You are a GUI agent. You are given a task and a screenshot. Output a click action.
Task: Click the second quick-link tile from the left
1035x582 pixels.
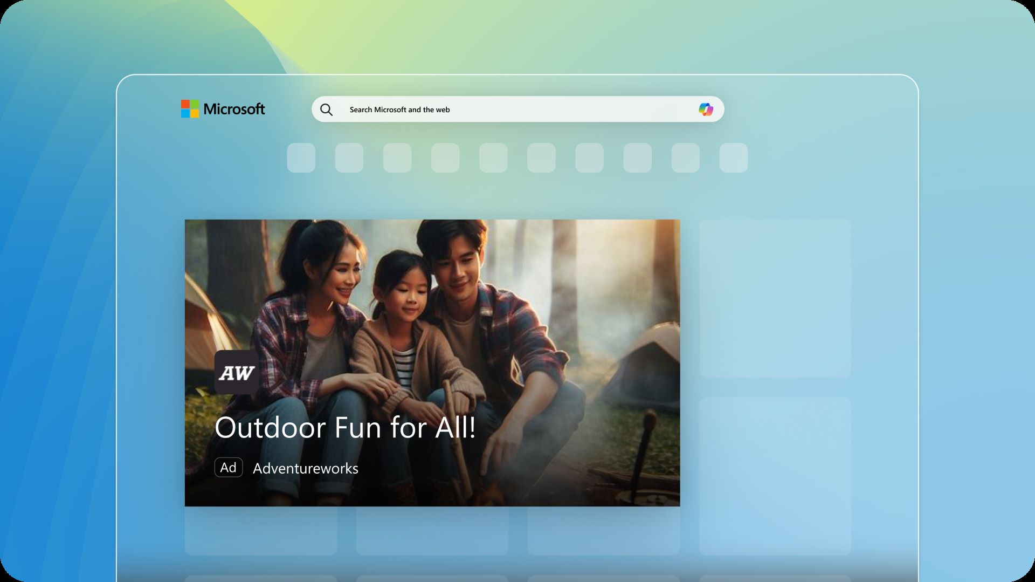coord(349,158)
